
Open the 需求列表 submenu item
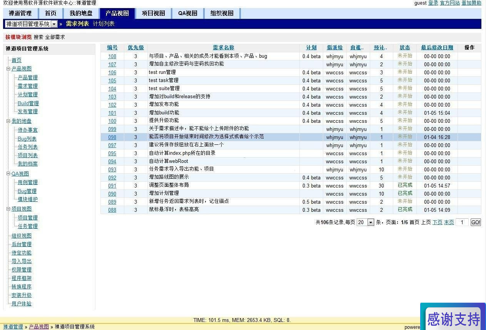(77, 24)
